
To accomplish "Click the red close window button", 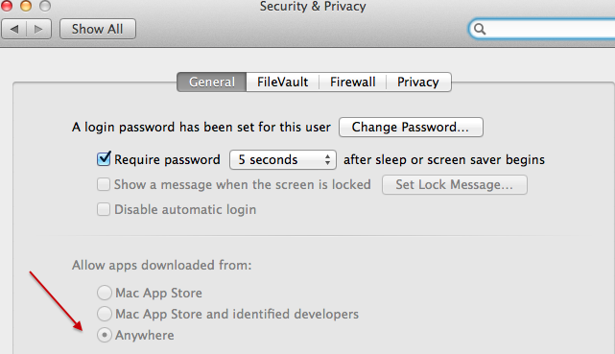I will (x=6, y=6).
